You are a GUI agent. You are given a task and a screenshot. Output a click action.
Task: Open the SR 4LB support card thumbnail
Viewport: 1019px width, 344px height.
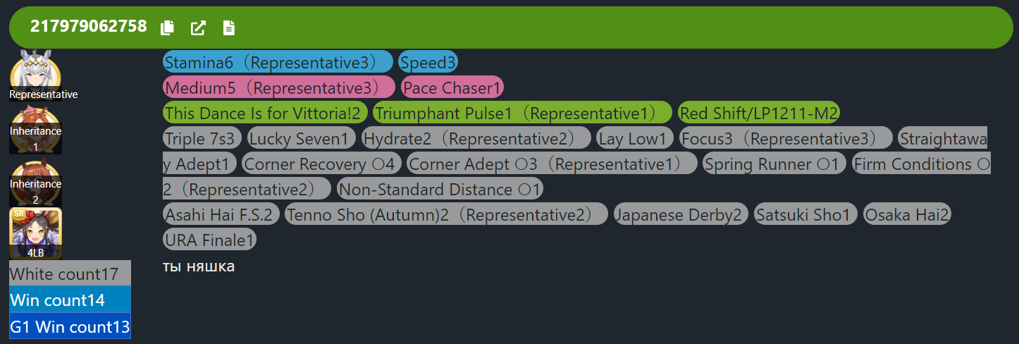tap(35, 233)
